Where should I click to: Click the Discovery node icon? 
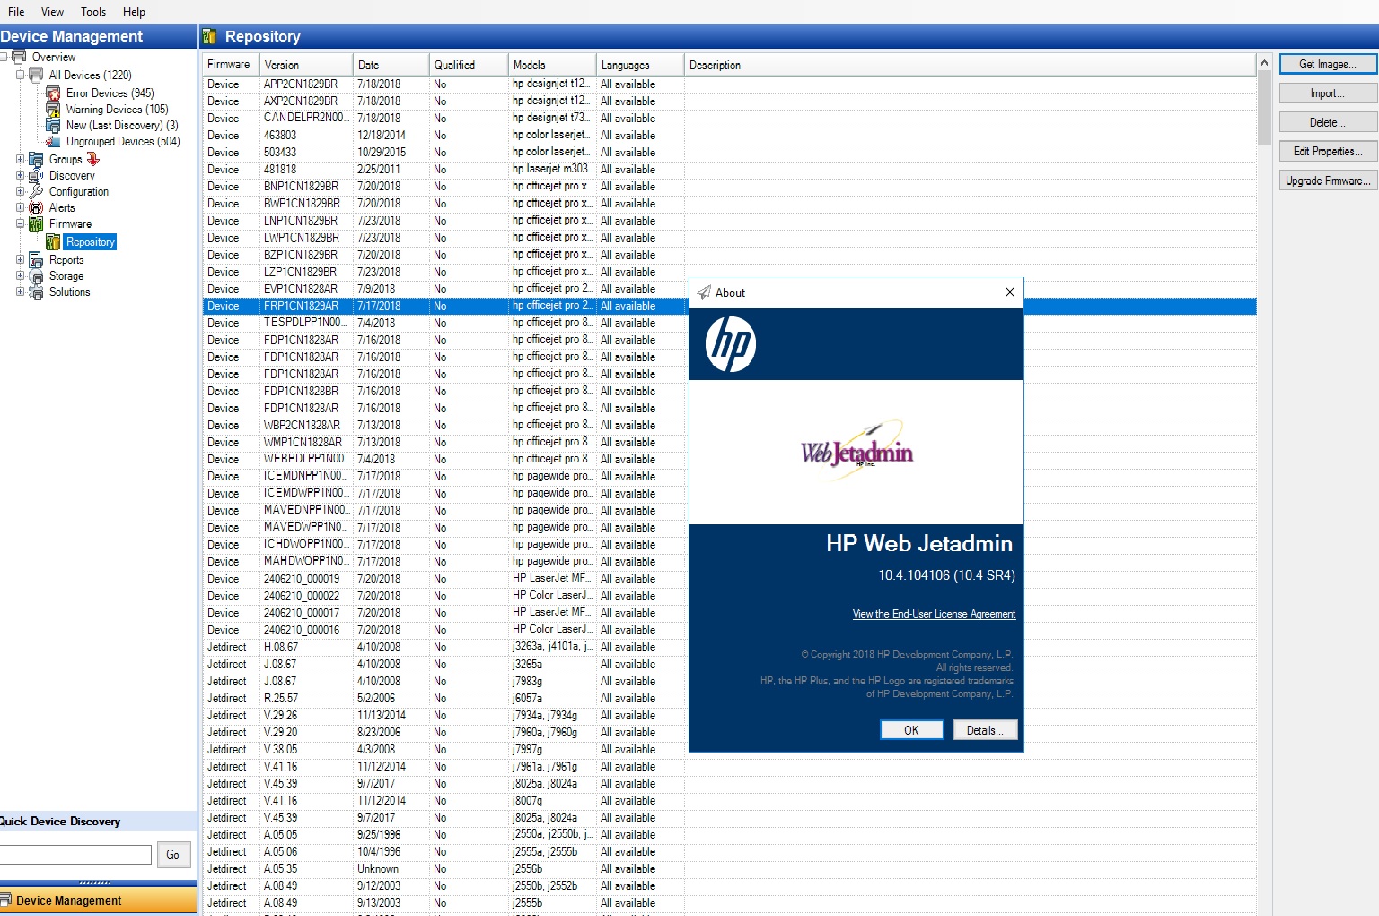[36, 175]
